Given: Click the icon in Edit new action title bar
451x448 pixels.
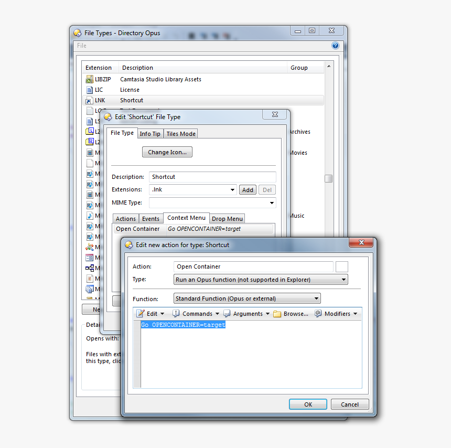Looking at the screenshot, I should click(x=129, y=245).
